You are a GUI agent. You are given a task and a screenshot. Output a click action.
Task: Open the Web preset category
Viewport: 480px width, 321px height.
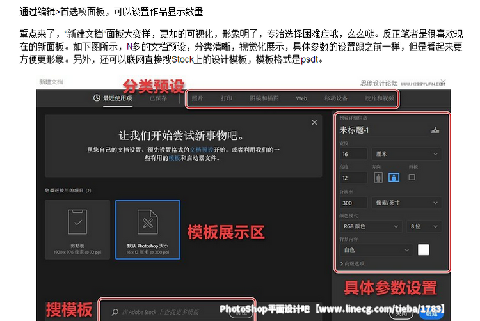pyautogui.click(x=301, y=98)
